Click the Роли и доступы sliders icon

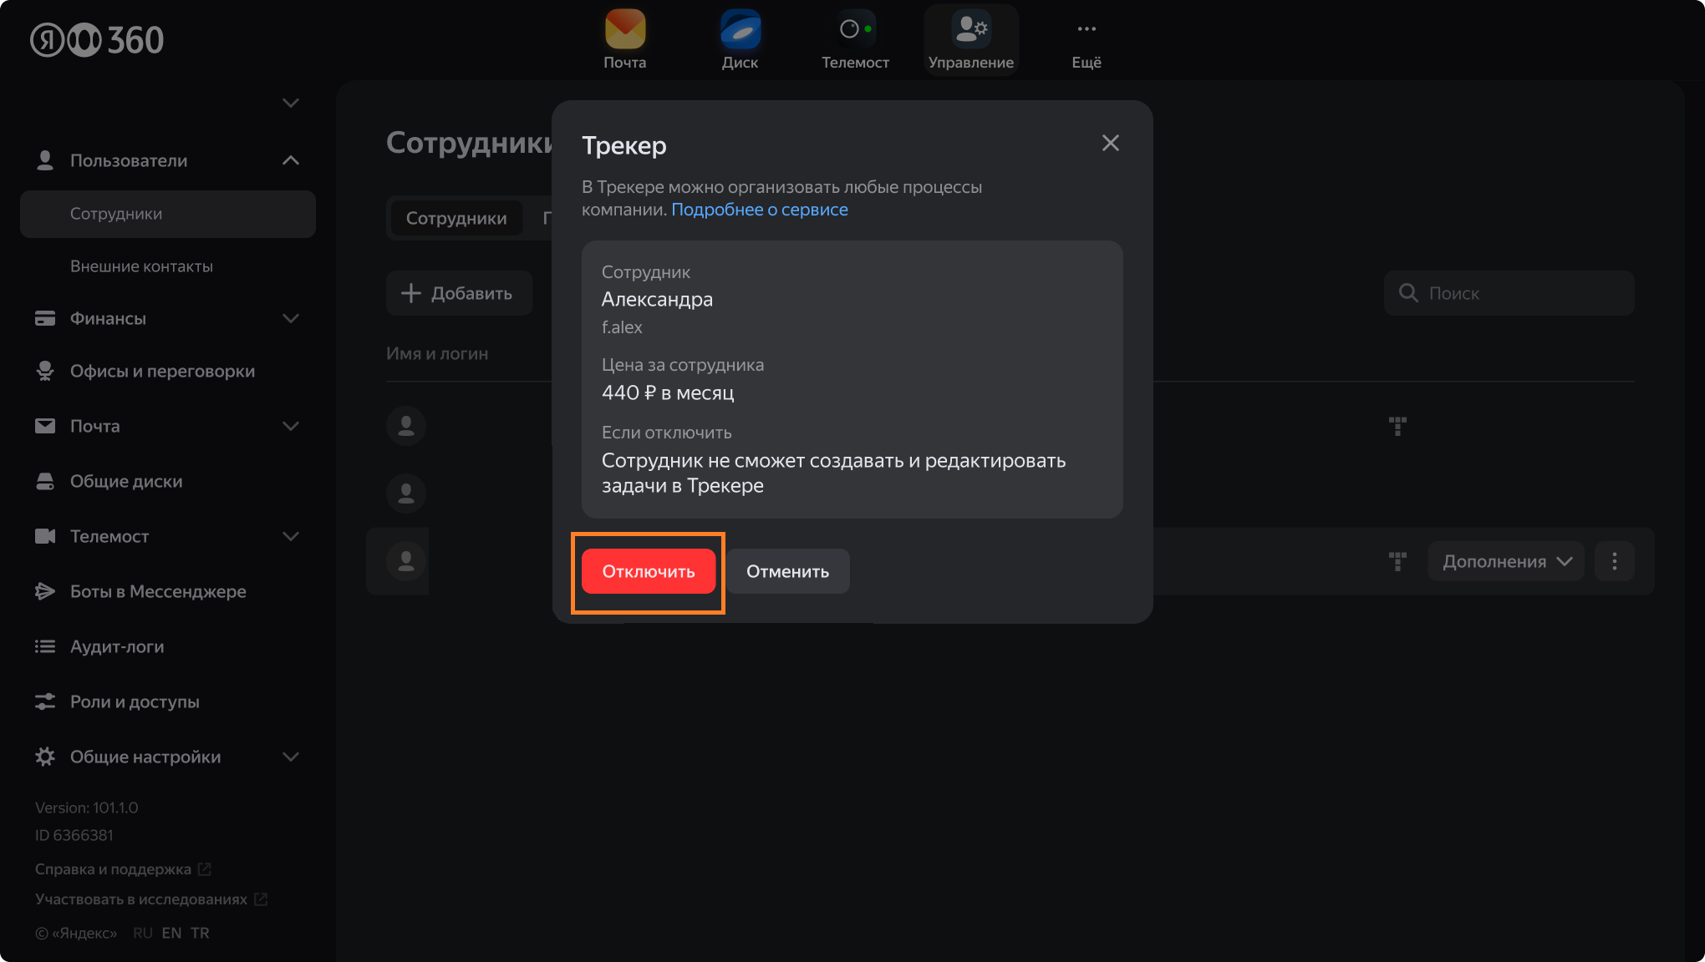(x=45, y=701)
